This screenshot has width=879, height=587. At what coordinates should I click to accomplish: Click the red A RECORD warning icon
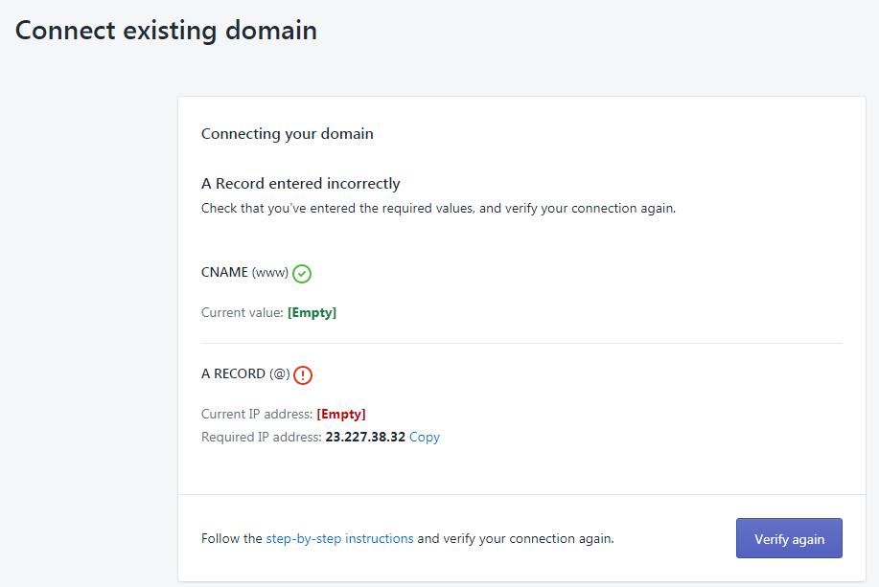[303, 375]
